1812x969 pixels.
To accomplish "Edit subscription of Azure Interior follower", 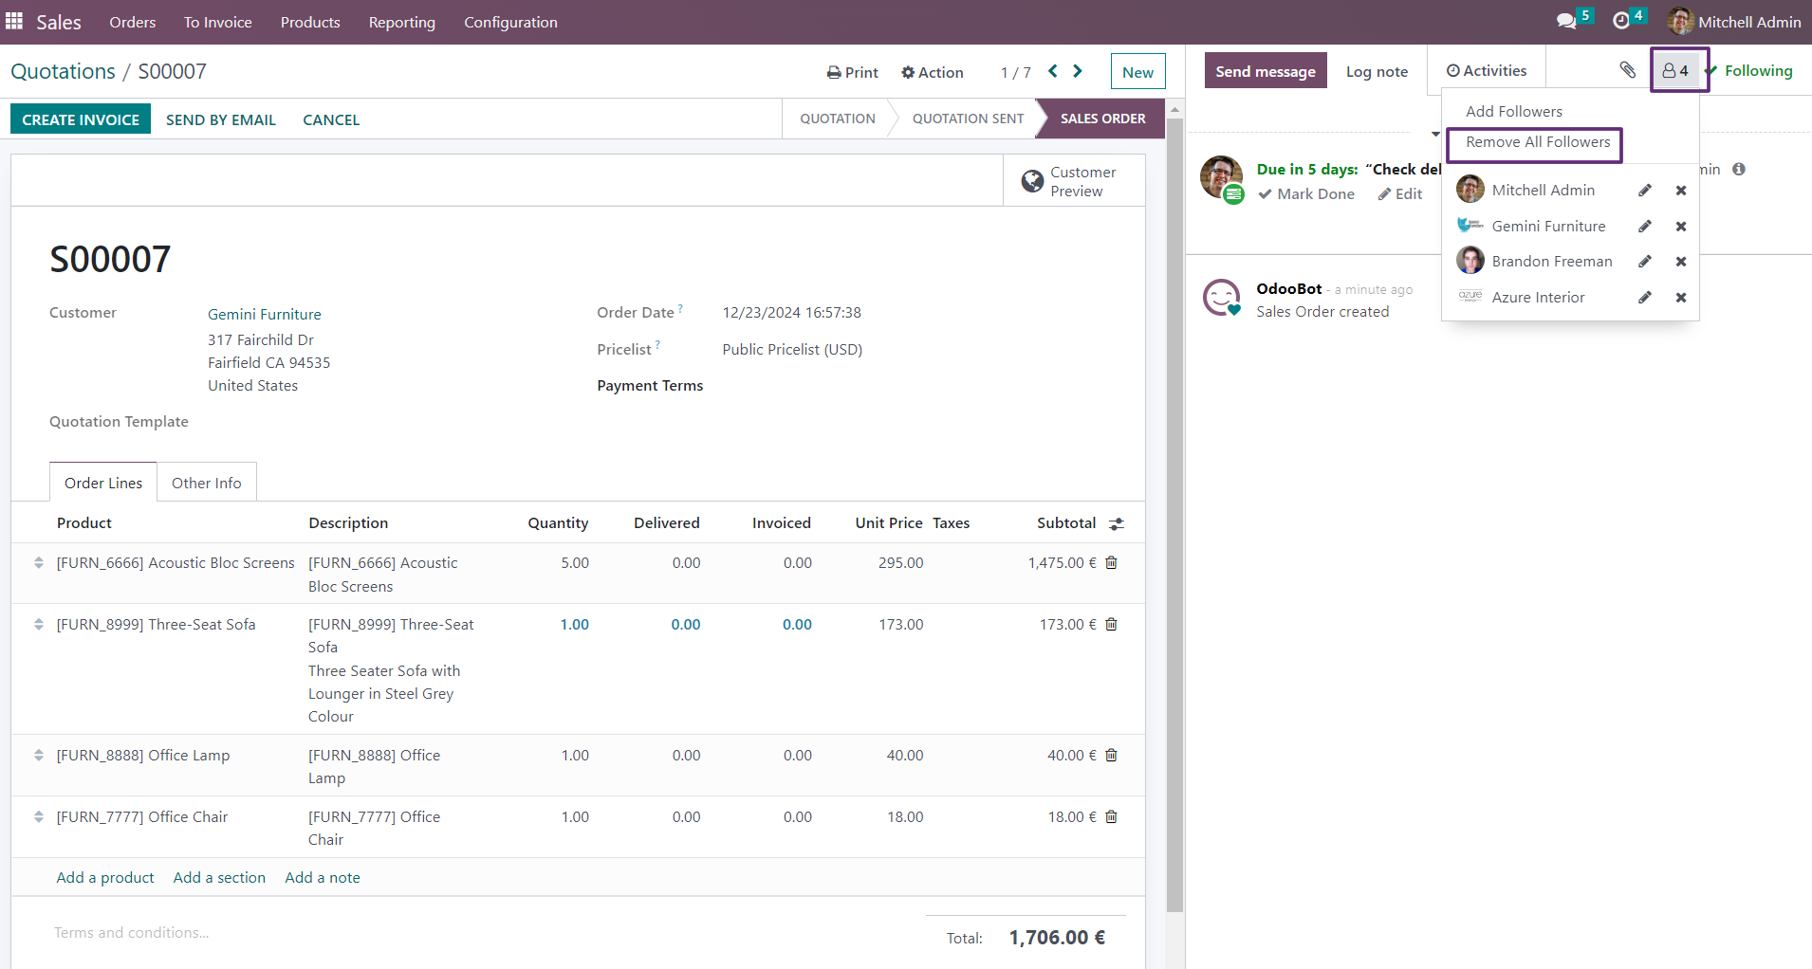I will coord(1645,298).
